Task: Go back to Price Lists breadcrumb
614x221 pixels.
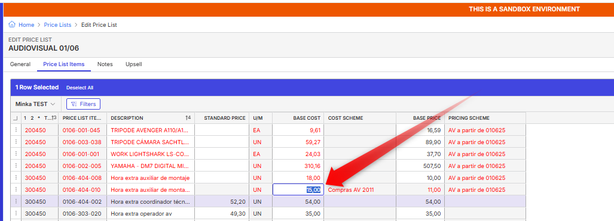Action: click(x=57, y=24)
